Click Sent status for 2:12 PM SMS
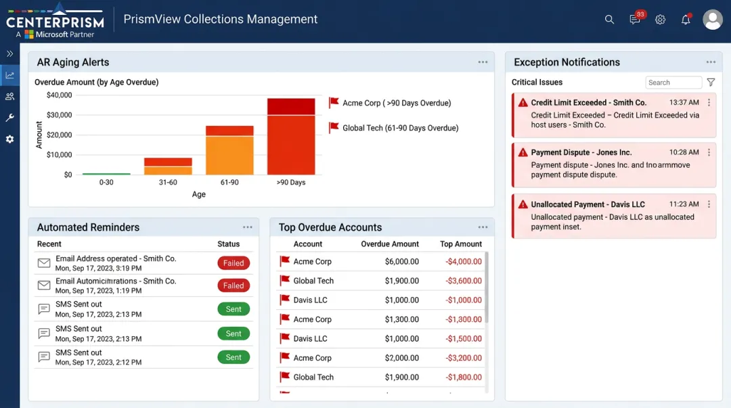Image resolution: width=731 pixels, height=408 pixels. pos(234,357)
